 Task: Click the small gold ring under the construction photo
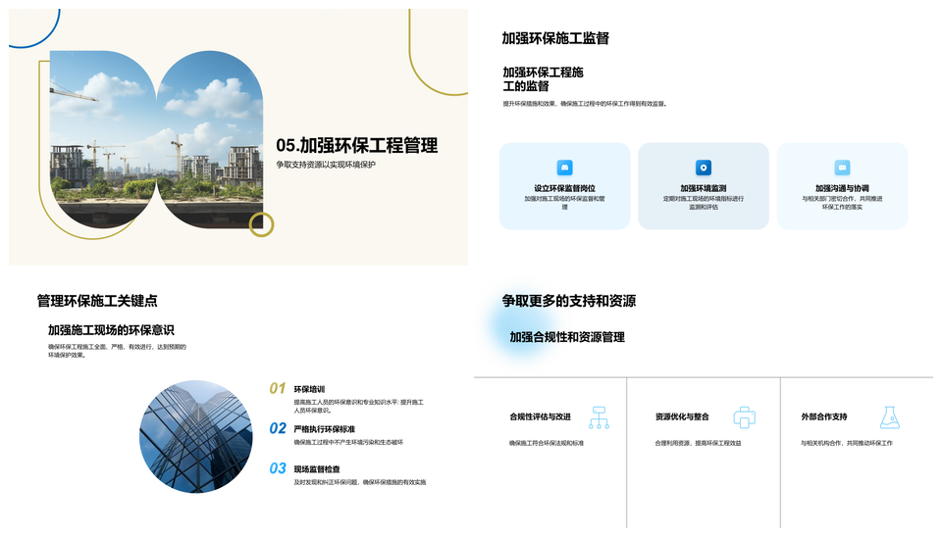coord(261,224)
